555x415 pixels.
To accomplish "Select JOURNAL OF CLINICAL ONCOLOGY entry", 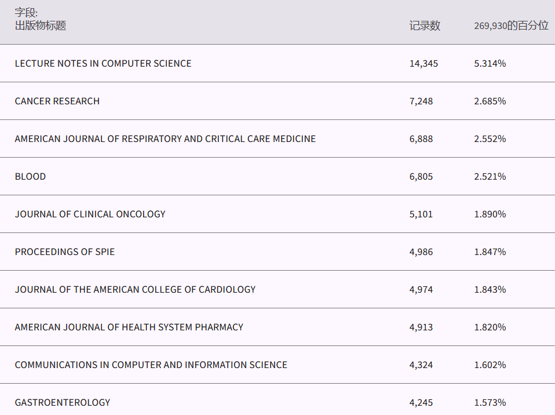I will point(90,214).
